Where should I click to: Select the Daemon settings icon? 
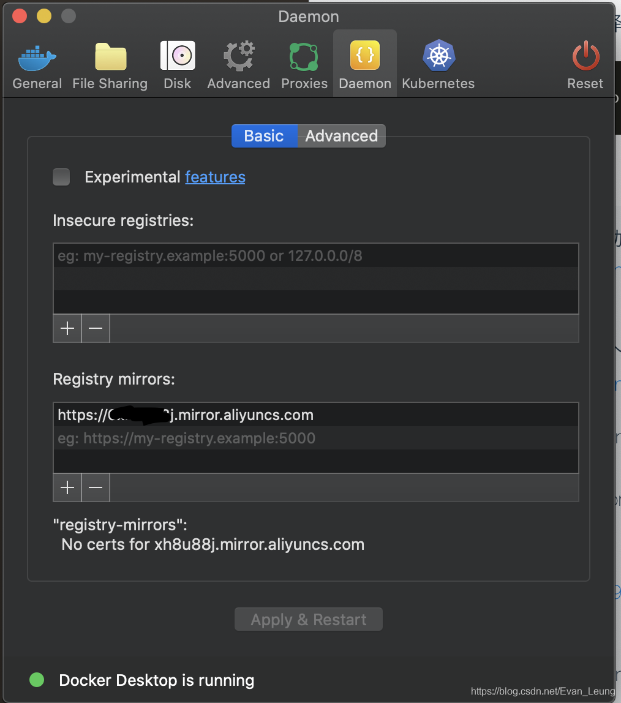tap(364, 61)
